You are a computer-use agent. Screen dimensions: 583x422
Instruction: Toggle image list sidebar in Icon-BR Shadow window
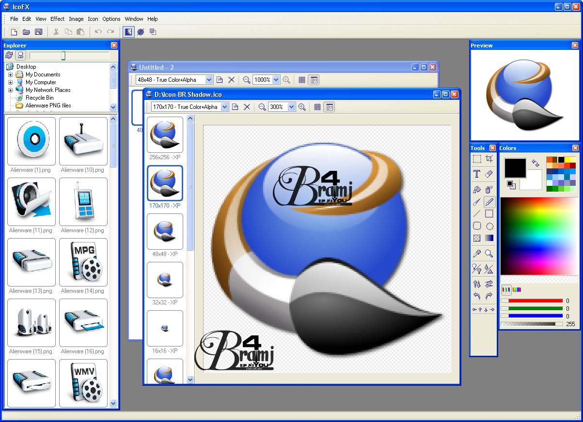(330, 107)
